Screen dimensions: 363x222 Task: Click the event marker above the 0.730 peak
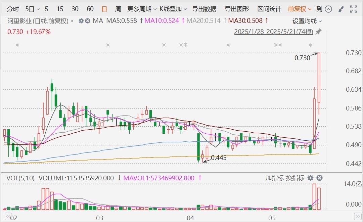click(x=311, y=45)
